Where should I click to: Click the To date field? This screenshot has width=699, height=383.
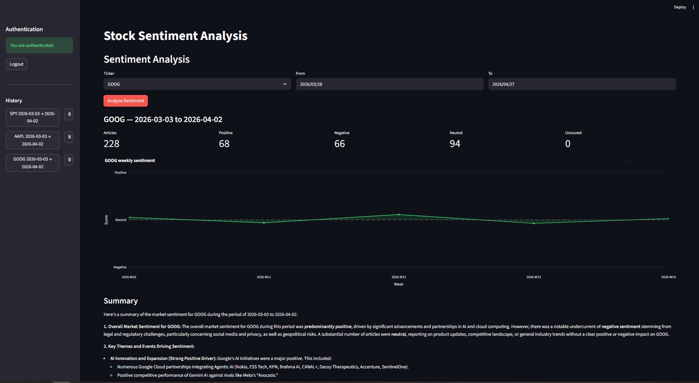(582, 84)
